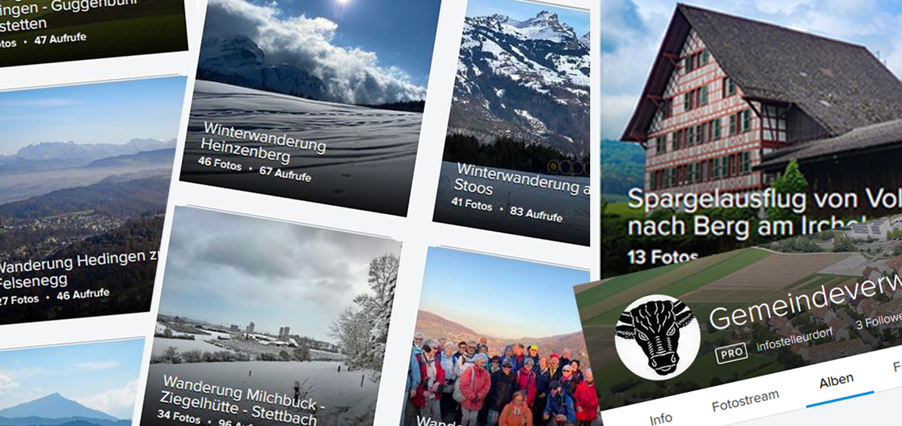Viewport: 902px width, 426px height.
Task: Click the 83 Aufrufe count on Stoos album
Action: pos(535,212)
